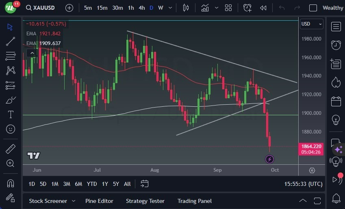Toggle Lock all drawing tools
This screenshot has width=345, height=209.
(x=11, y=198)
